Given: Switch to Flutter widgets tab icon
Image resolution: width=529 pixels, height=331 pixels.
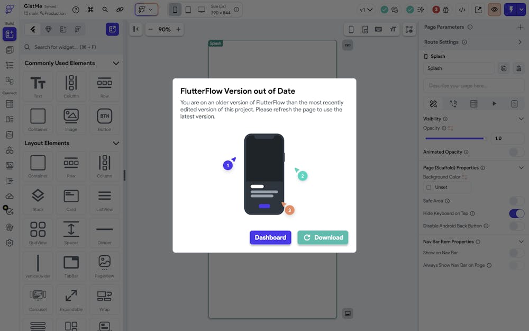Looking at the screenshot, I should (33, 29).
